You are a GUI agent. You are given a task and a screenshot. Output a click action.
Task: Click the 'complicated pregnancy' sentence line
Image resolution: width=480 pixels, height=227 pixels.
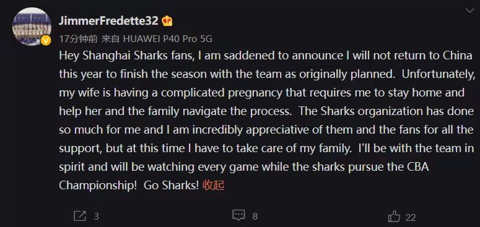point(262,93)
